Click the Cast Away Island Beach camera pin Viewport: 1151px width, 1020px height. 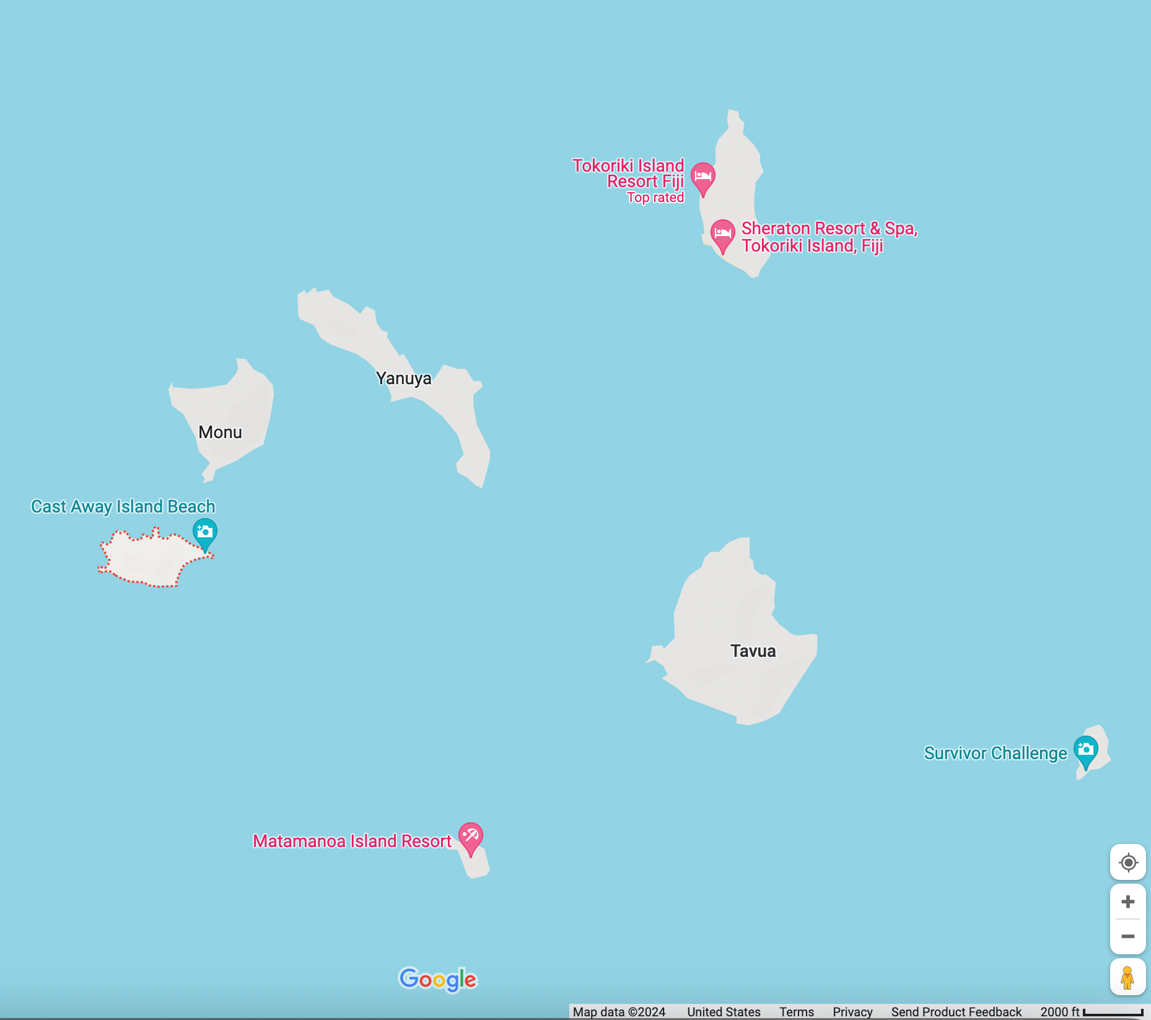click(205, 535)
